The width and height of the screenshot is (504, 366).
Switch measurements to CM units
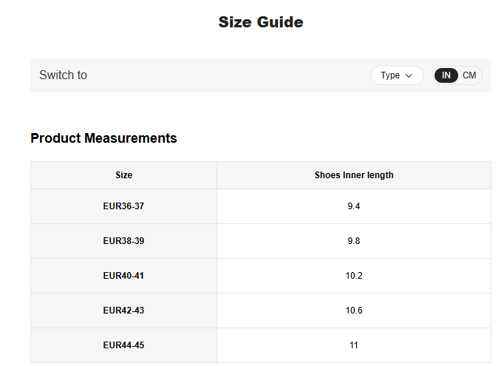[x=469, y=75]
